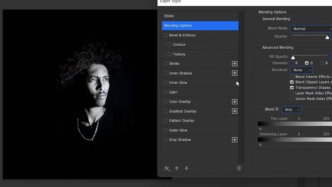Image resolution: width=332 pixels, height=187 pixels.
Task: Enable the Texture checkbox
Action: click(x=170, y=54)
